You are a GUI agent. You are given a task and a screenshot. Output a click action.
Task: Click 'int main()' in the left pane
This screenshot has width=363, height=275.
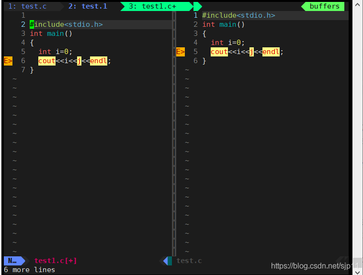pos(51,34)
